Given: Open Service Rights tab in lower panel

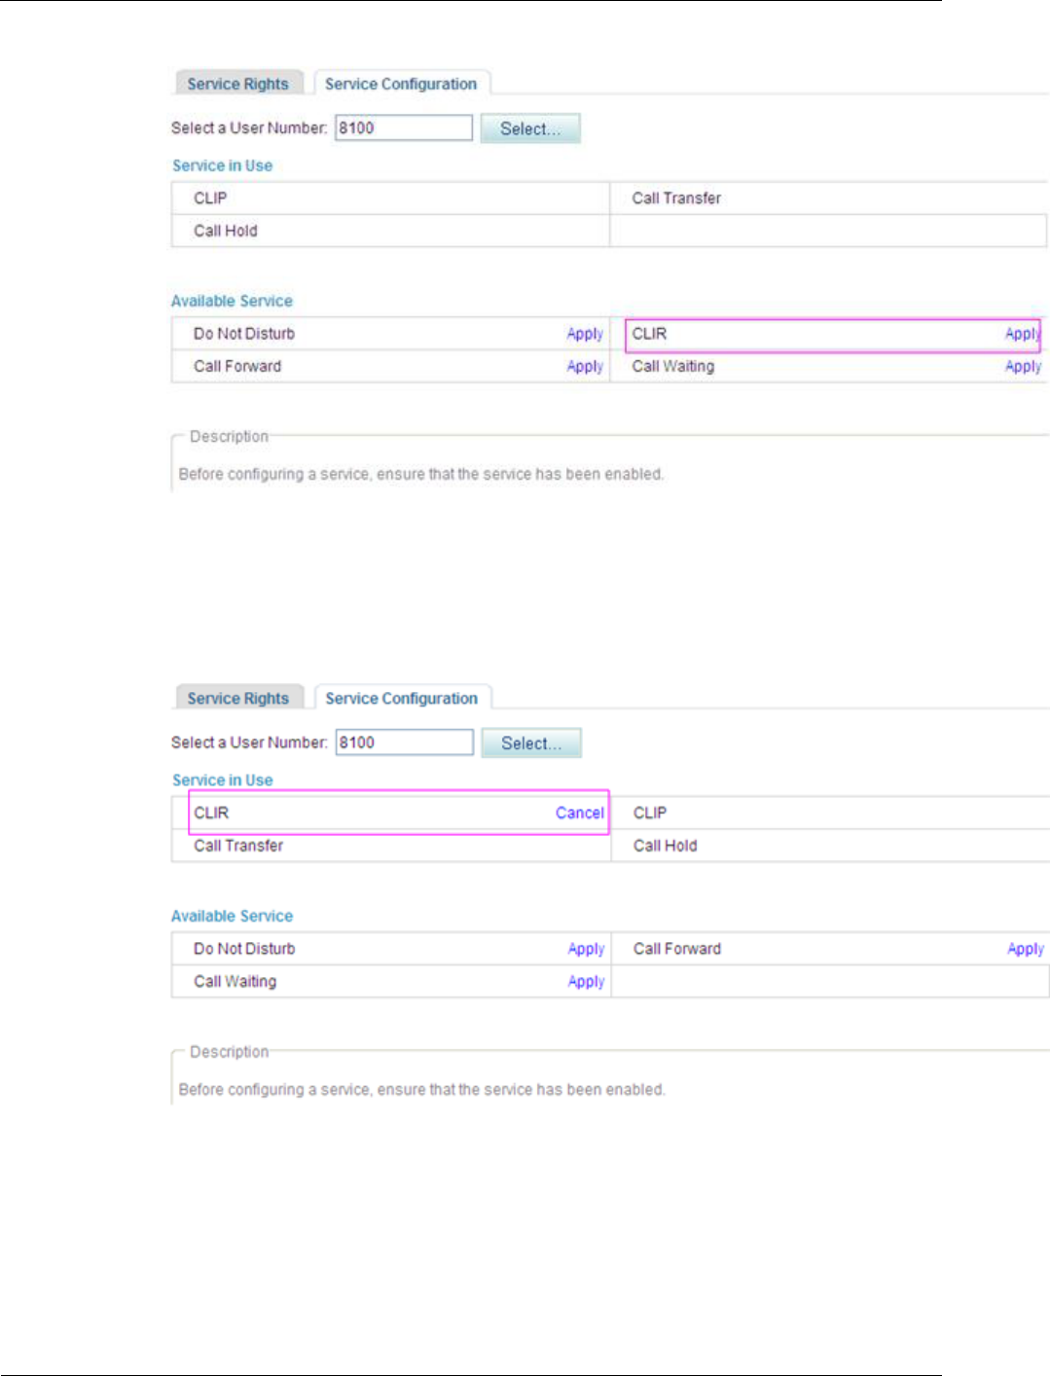Looking at the screenshot, I should pyautogui.click(x=238, y=698).
